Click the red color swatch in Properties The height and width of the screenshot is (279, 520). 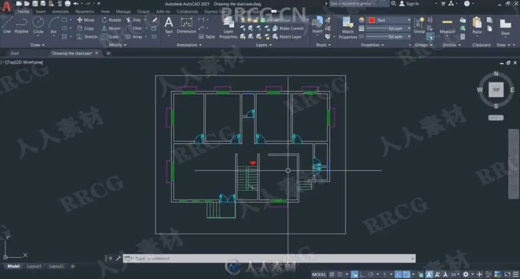click(x=371, y=20)
